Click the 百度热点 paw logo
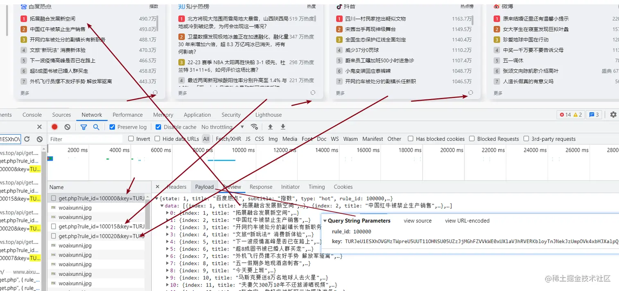 point(24,7)
